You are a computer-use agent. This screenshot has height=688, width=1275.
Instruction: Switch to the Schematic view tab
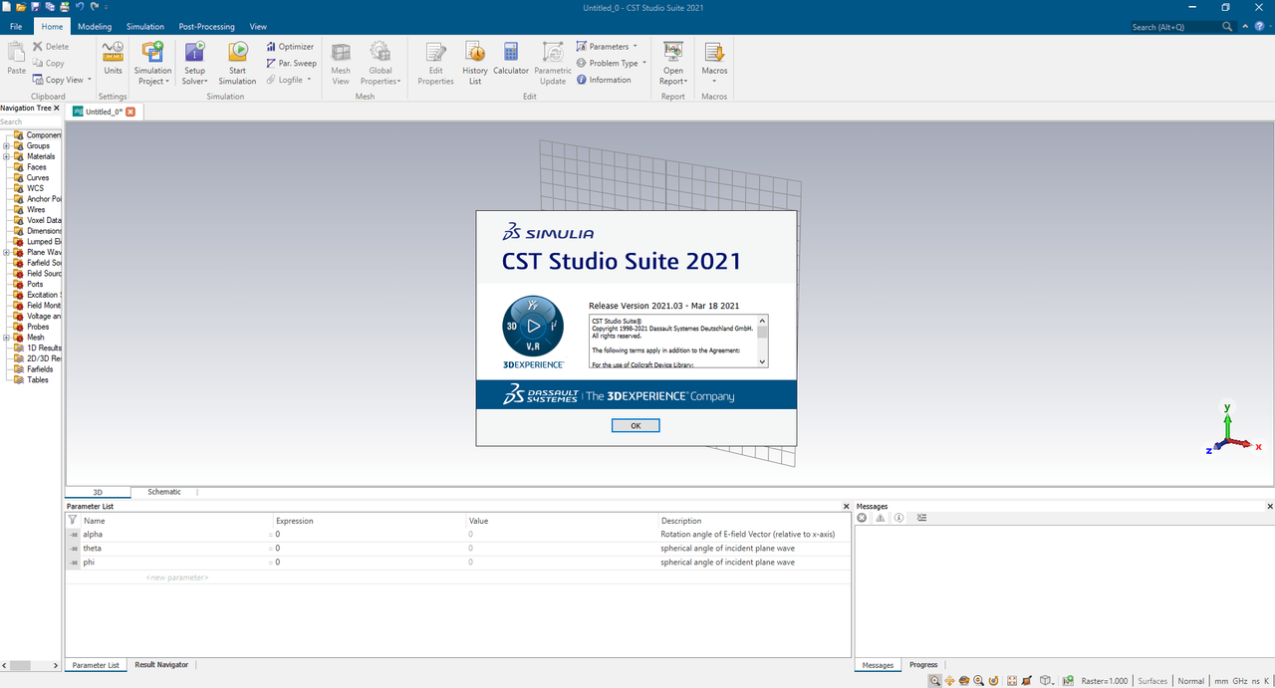164,492
